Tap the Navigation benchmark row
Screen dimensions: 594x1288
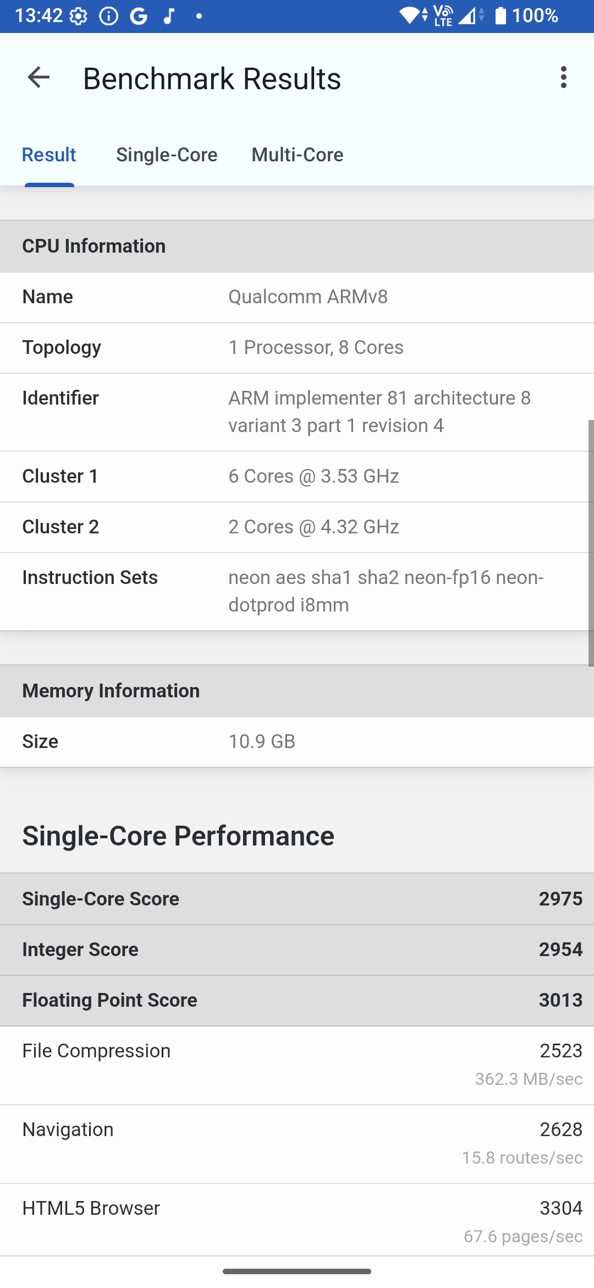297,1143
